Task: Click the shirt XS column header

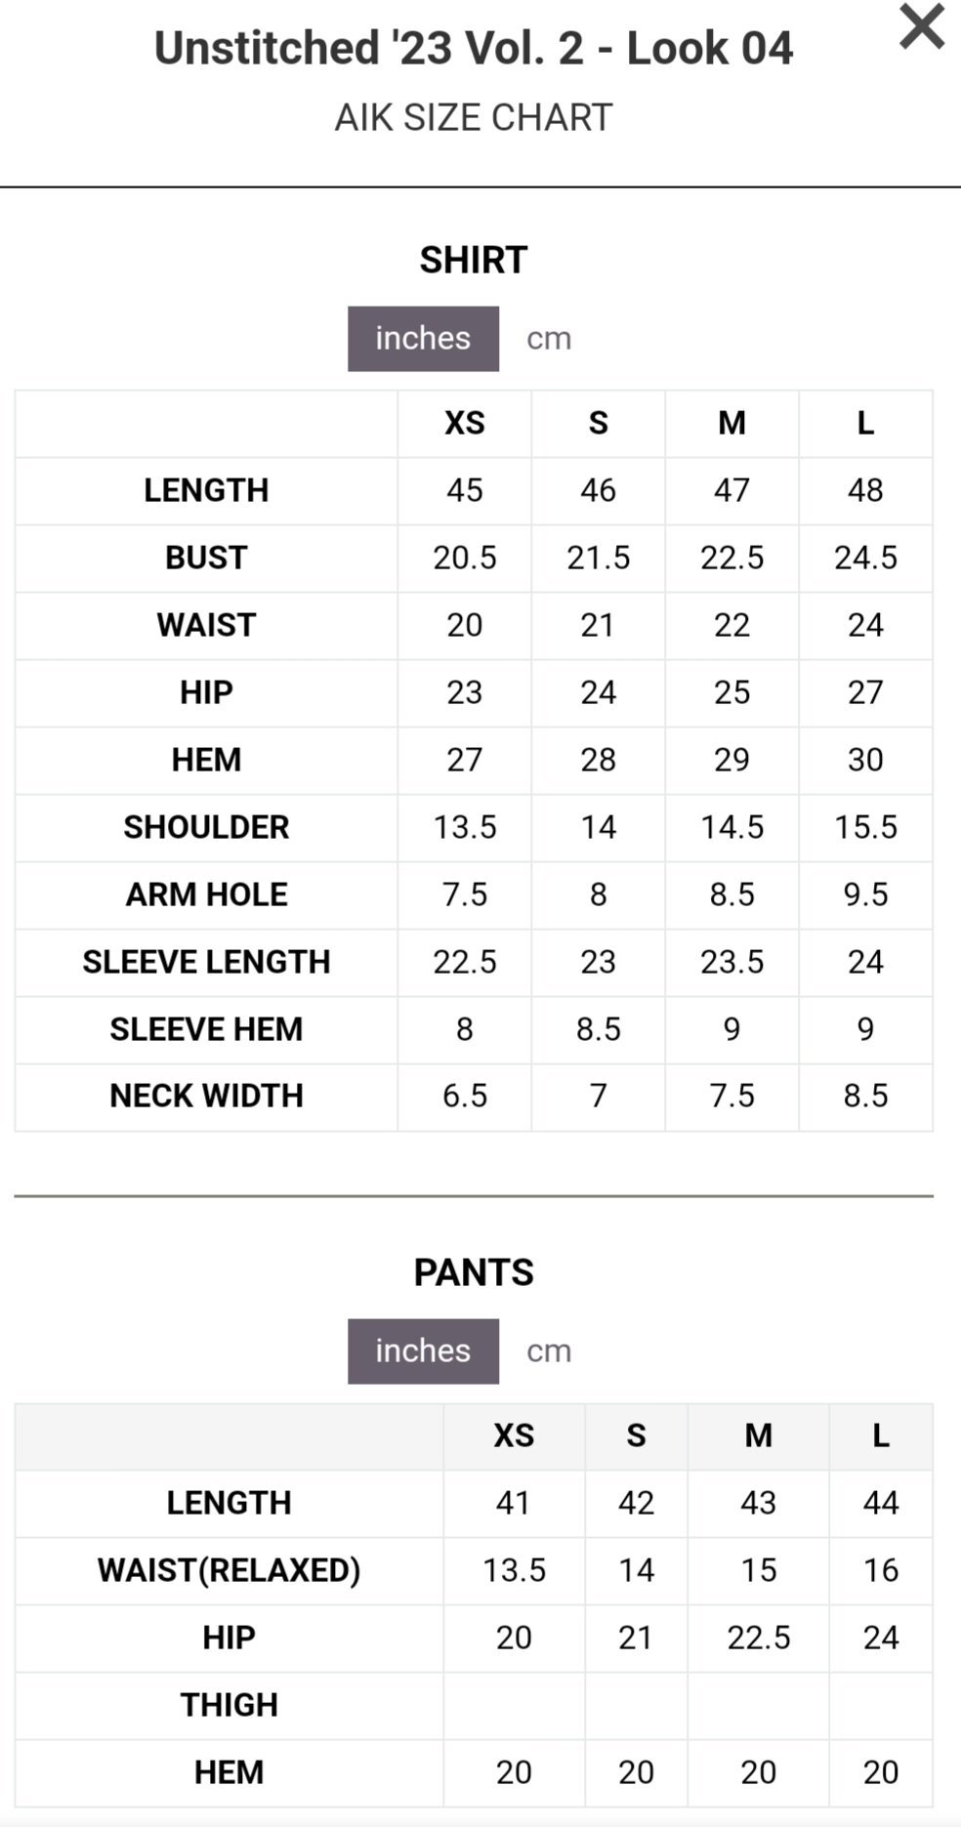Action: click(465, 423)
